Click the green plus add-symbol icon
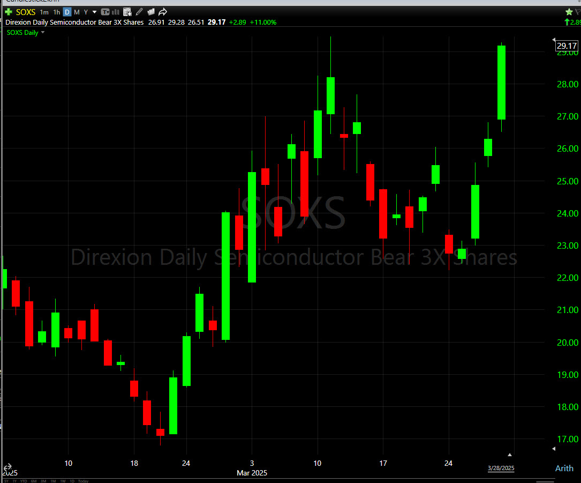Screen dimensions: 581x483 9,12
